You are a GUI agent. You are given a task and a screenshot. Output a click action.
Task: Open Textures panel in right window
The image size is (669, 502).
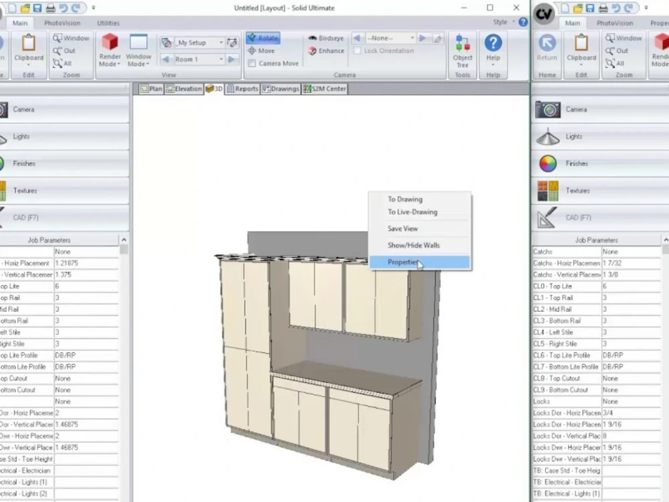(600, 190)
